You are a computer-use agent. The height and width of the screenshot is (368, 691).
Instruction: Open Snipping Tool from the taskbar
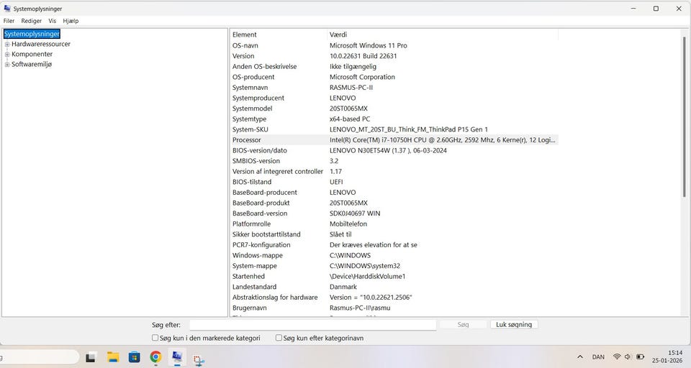(199, 359)
